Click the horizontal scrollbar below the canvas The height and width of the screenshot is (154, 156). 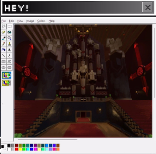(47, 140)
